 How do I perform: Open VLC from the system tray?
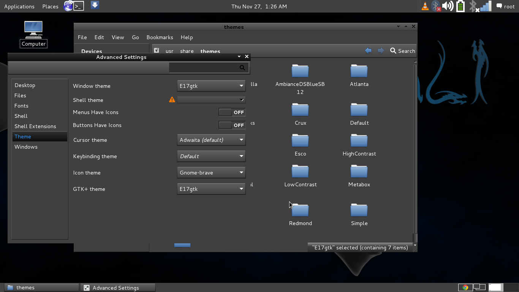[425, 6]
